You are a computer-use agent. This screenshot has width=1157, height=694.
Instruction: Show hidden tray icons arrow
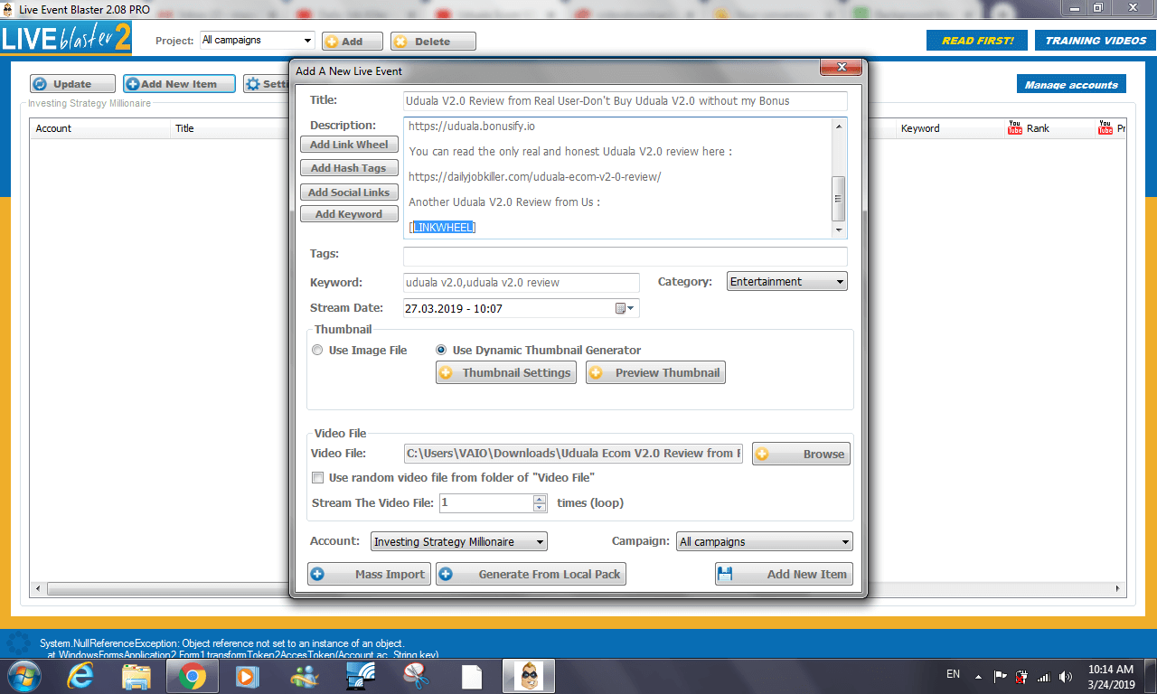pos(978,676)
